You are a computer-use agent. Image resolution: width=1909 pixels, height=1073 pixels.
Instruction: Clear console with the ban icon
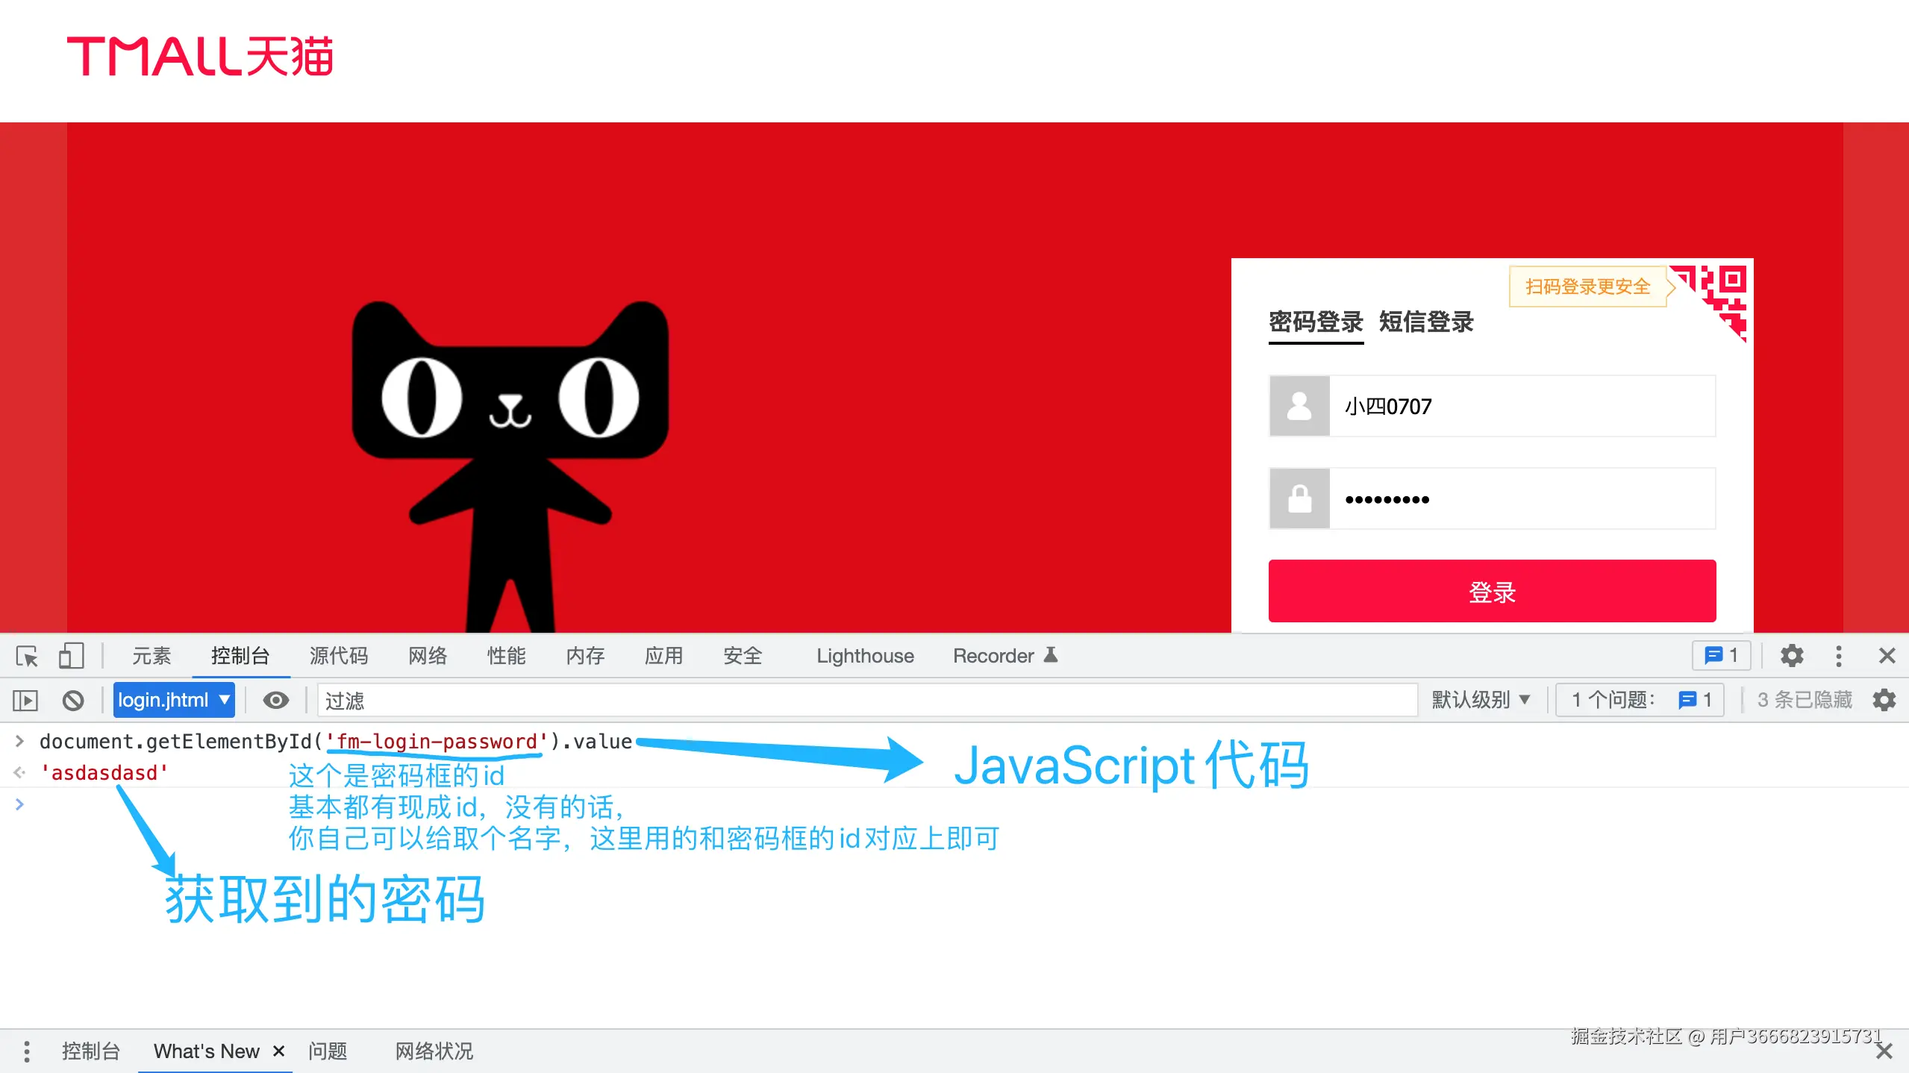(x=73, y=700)
